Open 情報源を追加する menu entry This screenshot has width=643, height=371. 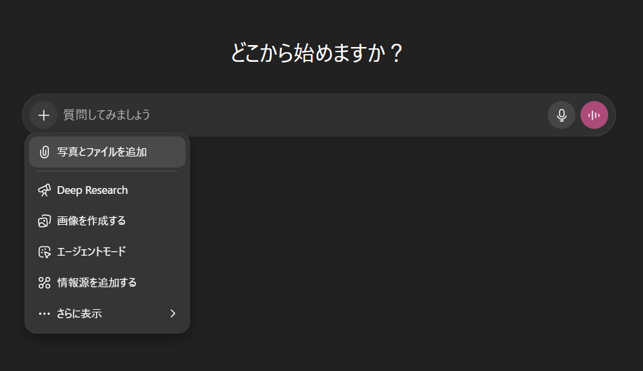coord(97,283)
